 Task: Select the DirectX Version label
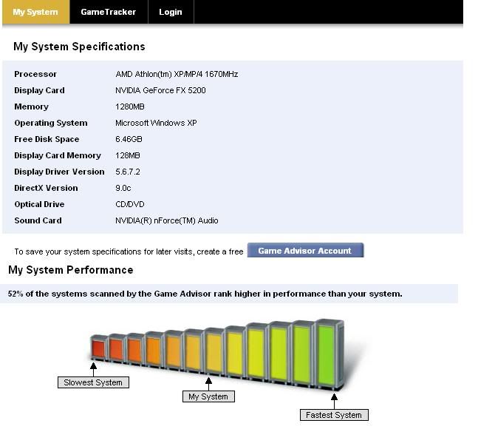(x=46, y=188)
